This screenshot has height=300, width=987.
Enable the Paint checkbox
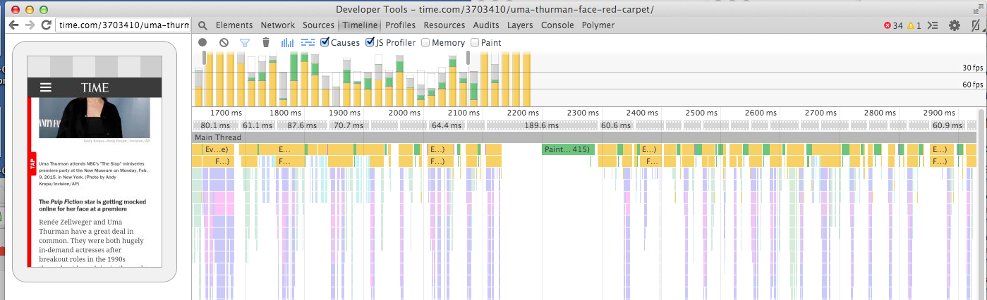coord(475,42)
